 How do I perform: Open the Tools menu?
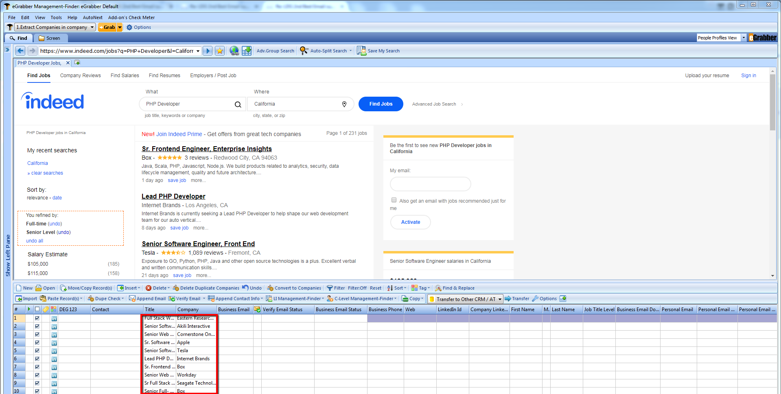point(56,17)
